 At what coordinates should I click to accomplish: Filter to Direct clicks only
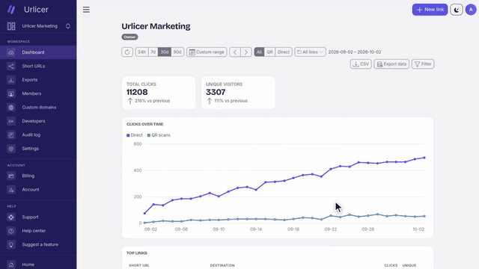pos(284,52)
